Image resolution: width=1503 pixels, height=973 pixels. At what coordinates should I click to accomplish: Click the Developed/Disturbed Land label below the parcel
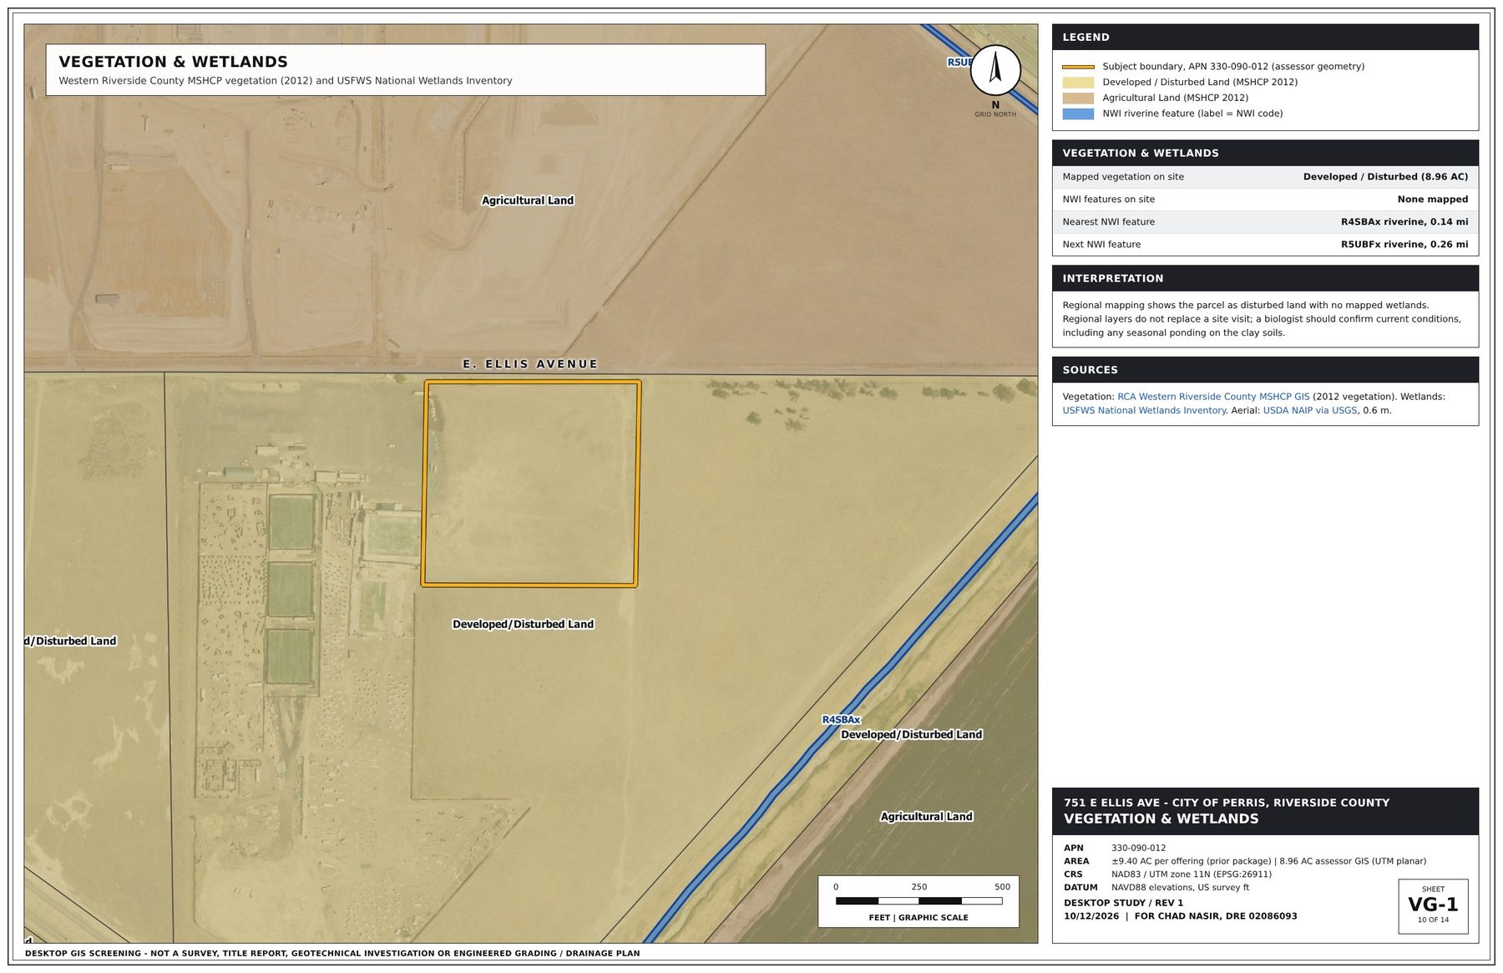tap(523, 624)
